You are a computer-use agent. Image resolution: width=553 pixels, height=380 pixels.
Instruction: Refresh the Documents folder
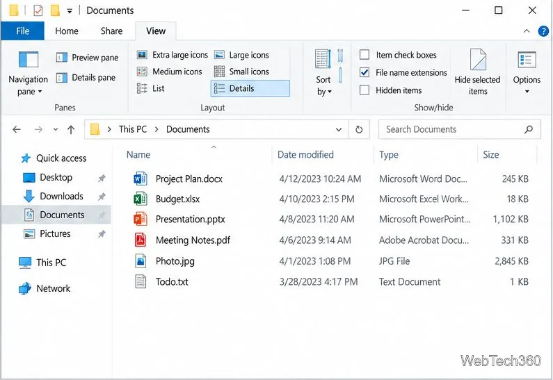pyautogui.click(x=359, y=130)
